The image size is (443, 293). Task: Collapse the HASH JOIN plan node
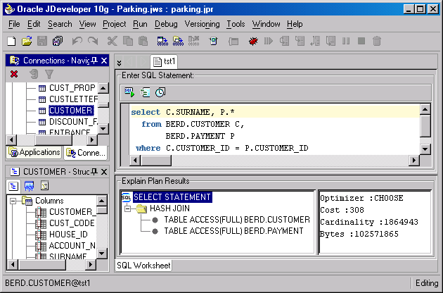[128, 209]
